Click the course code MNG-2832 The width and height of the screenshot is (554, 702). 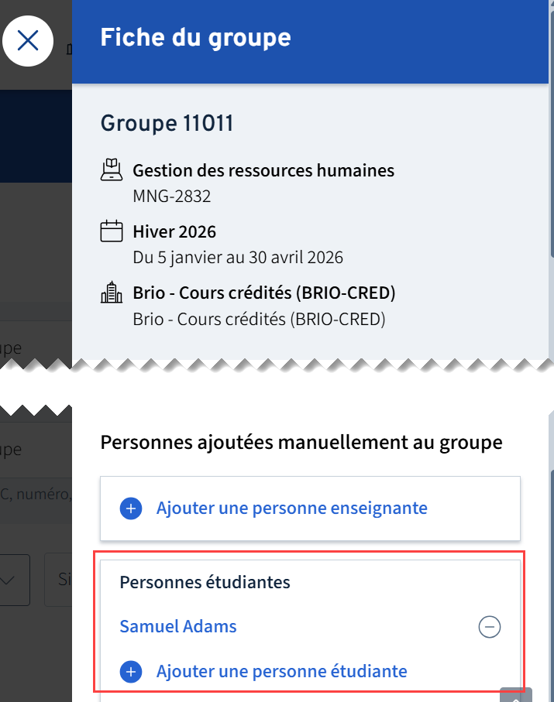pos(171,197)
